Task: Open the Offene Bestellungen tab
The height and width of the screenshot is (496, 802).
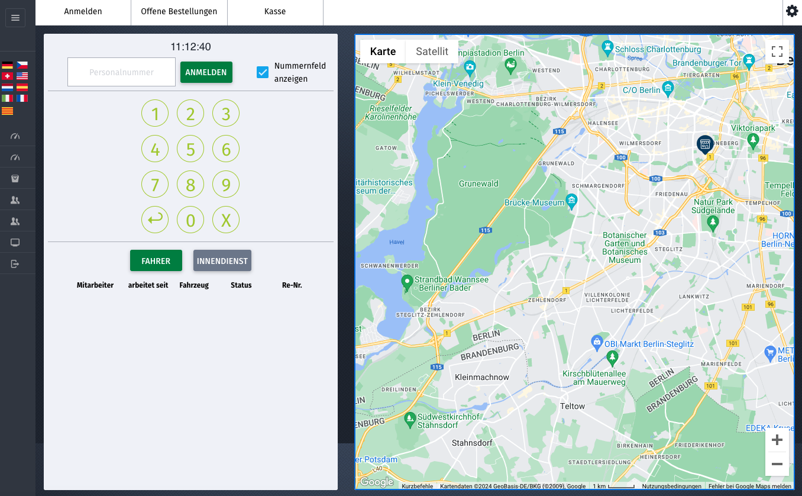Action: point(179,12)
